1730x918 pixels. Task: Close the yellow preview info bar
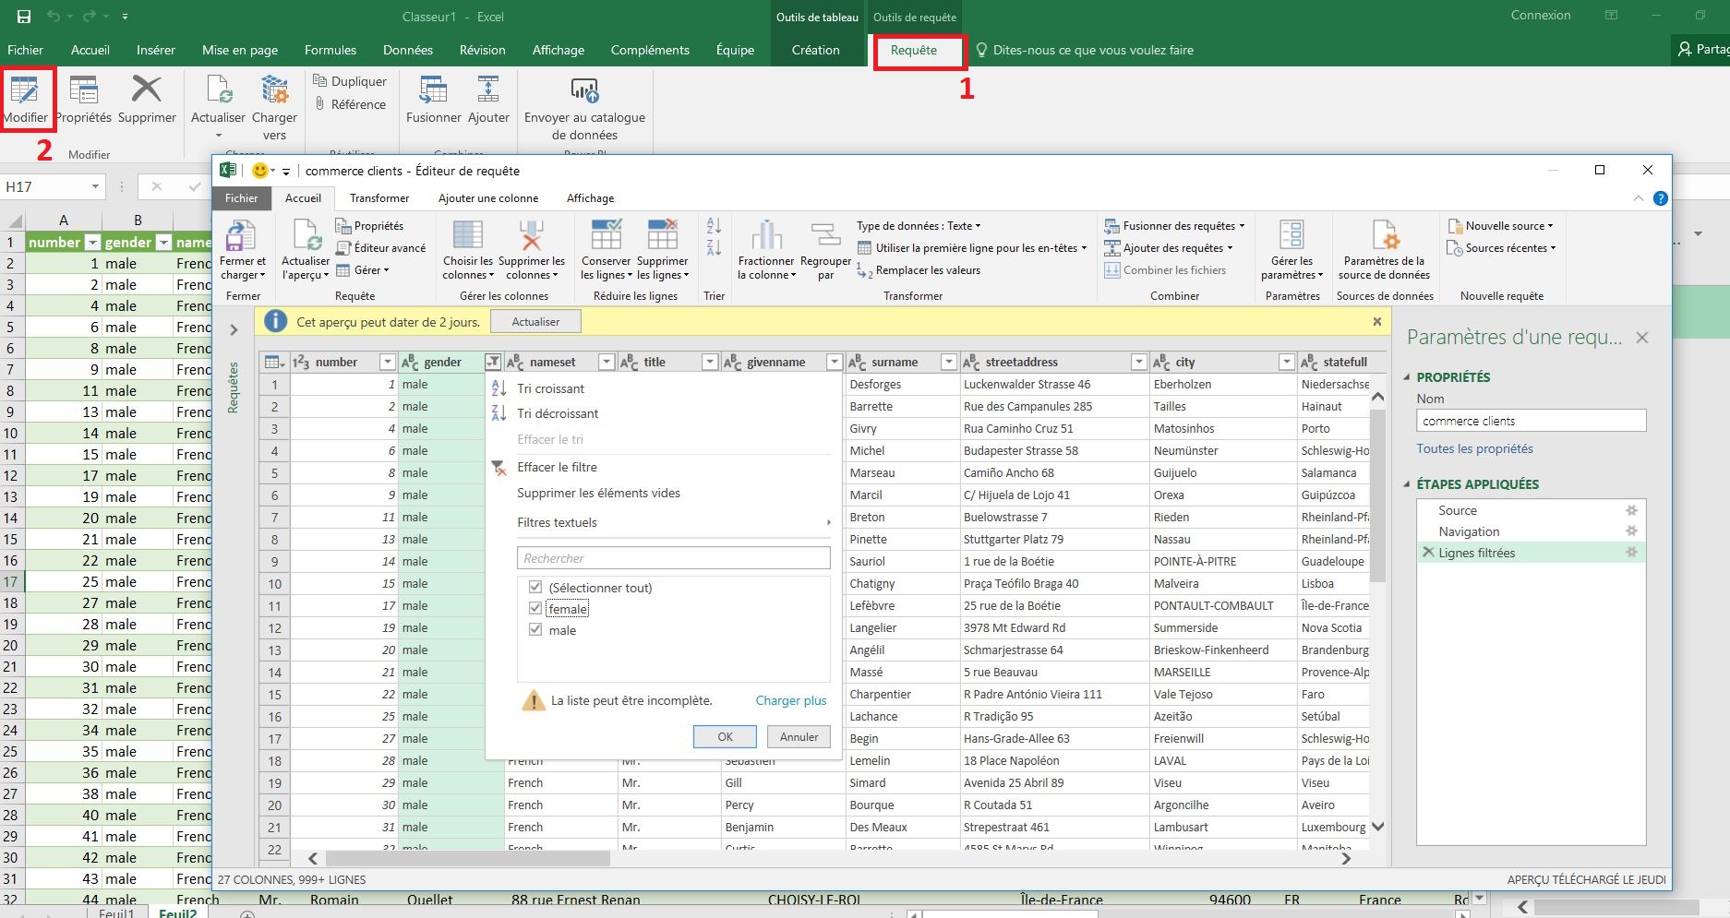(1377, 321)
